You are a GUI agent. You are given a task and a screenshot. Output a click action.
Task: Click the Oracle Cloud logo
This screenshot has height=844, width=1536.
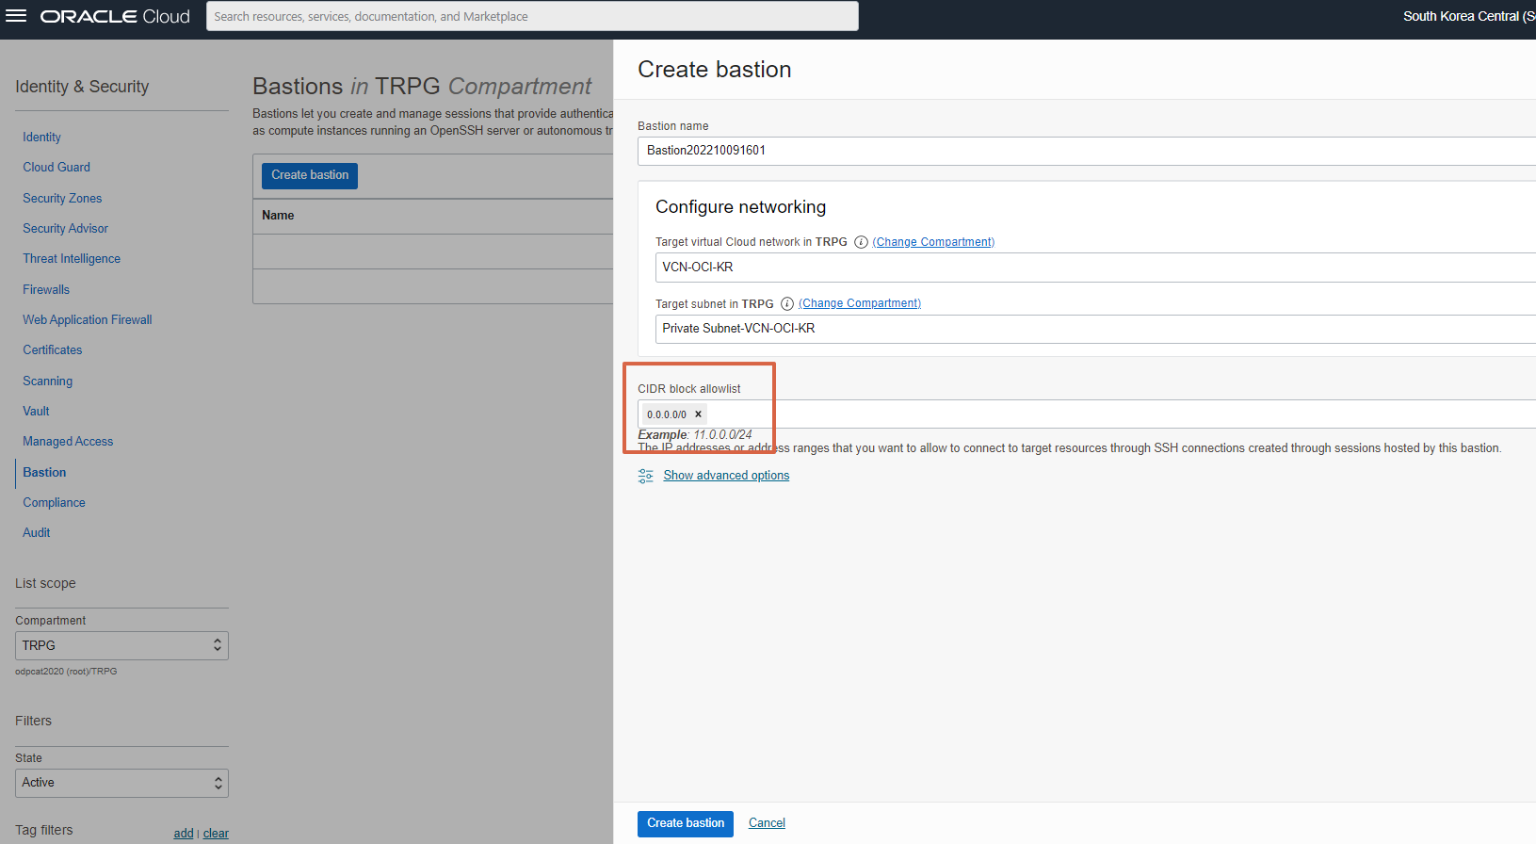(x=115, y=16)
